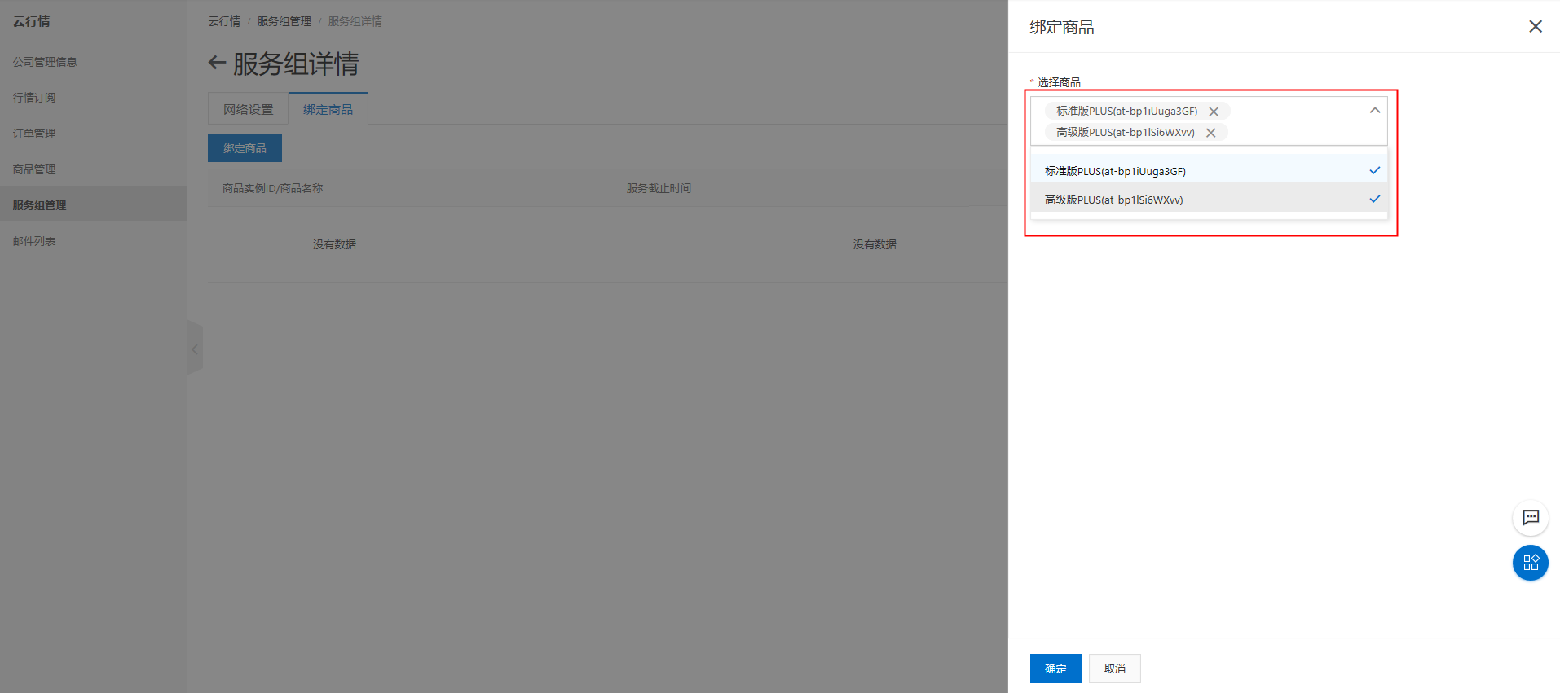1560x693 pixels.
Task: Switch to 网络设置 tab
Action: coord(249,109)
